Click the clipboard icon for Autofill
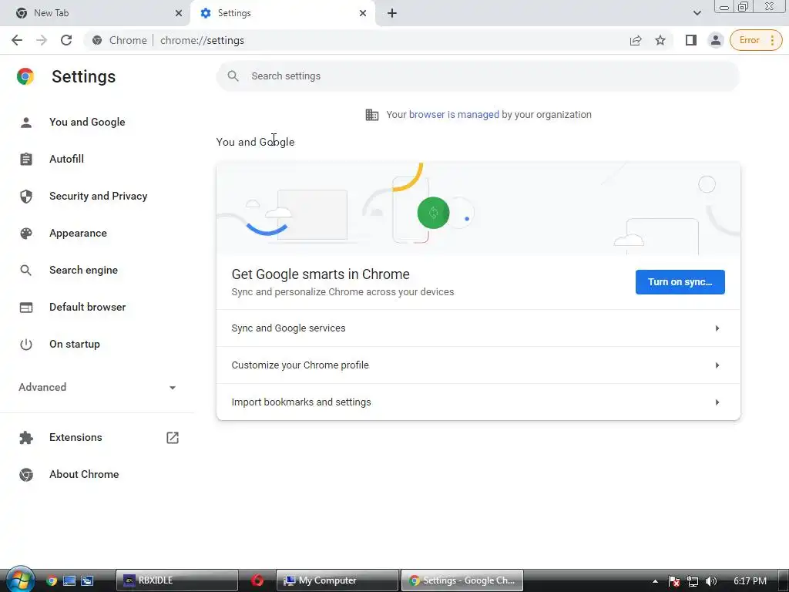This screenshot has height=592, width=789. pyautogui.click(x=26, y=159)
